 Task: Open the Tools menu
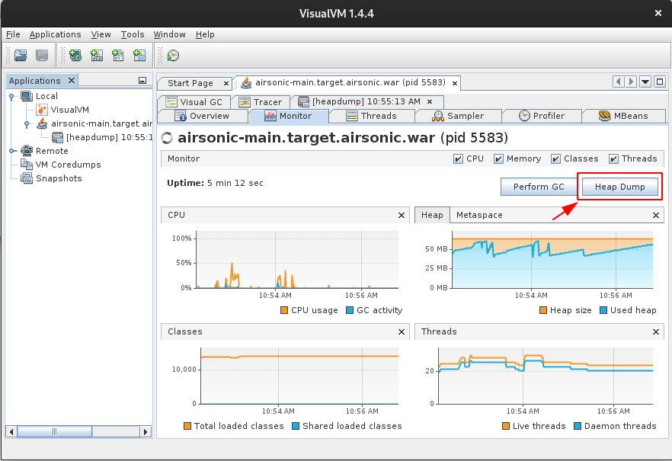(133, 34)
